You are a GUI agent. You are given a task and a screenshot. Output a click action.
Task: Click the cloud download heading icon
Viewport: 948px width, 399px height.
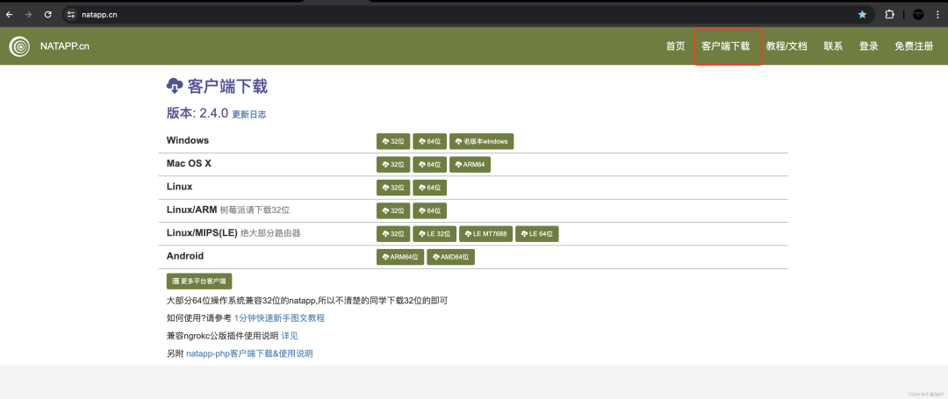(175, 86)
